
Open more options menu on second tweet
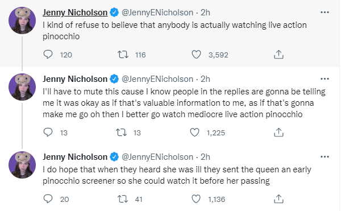coord(325,78)
